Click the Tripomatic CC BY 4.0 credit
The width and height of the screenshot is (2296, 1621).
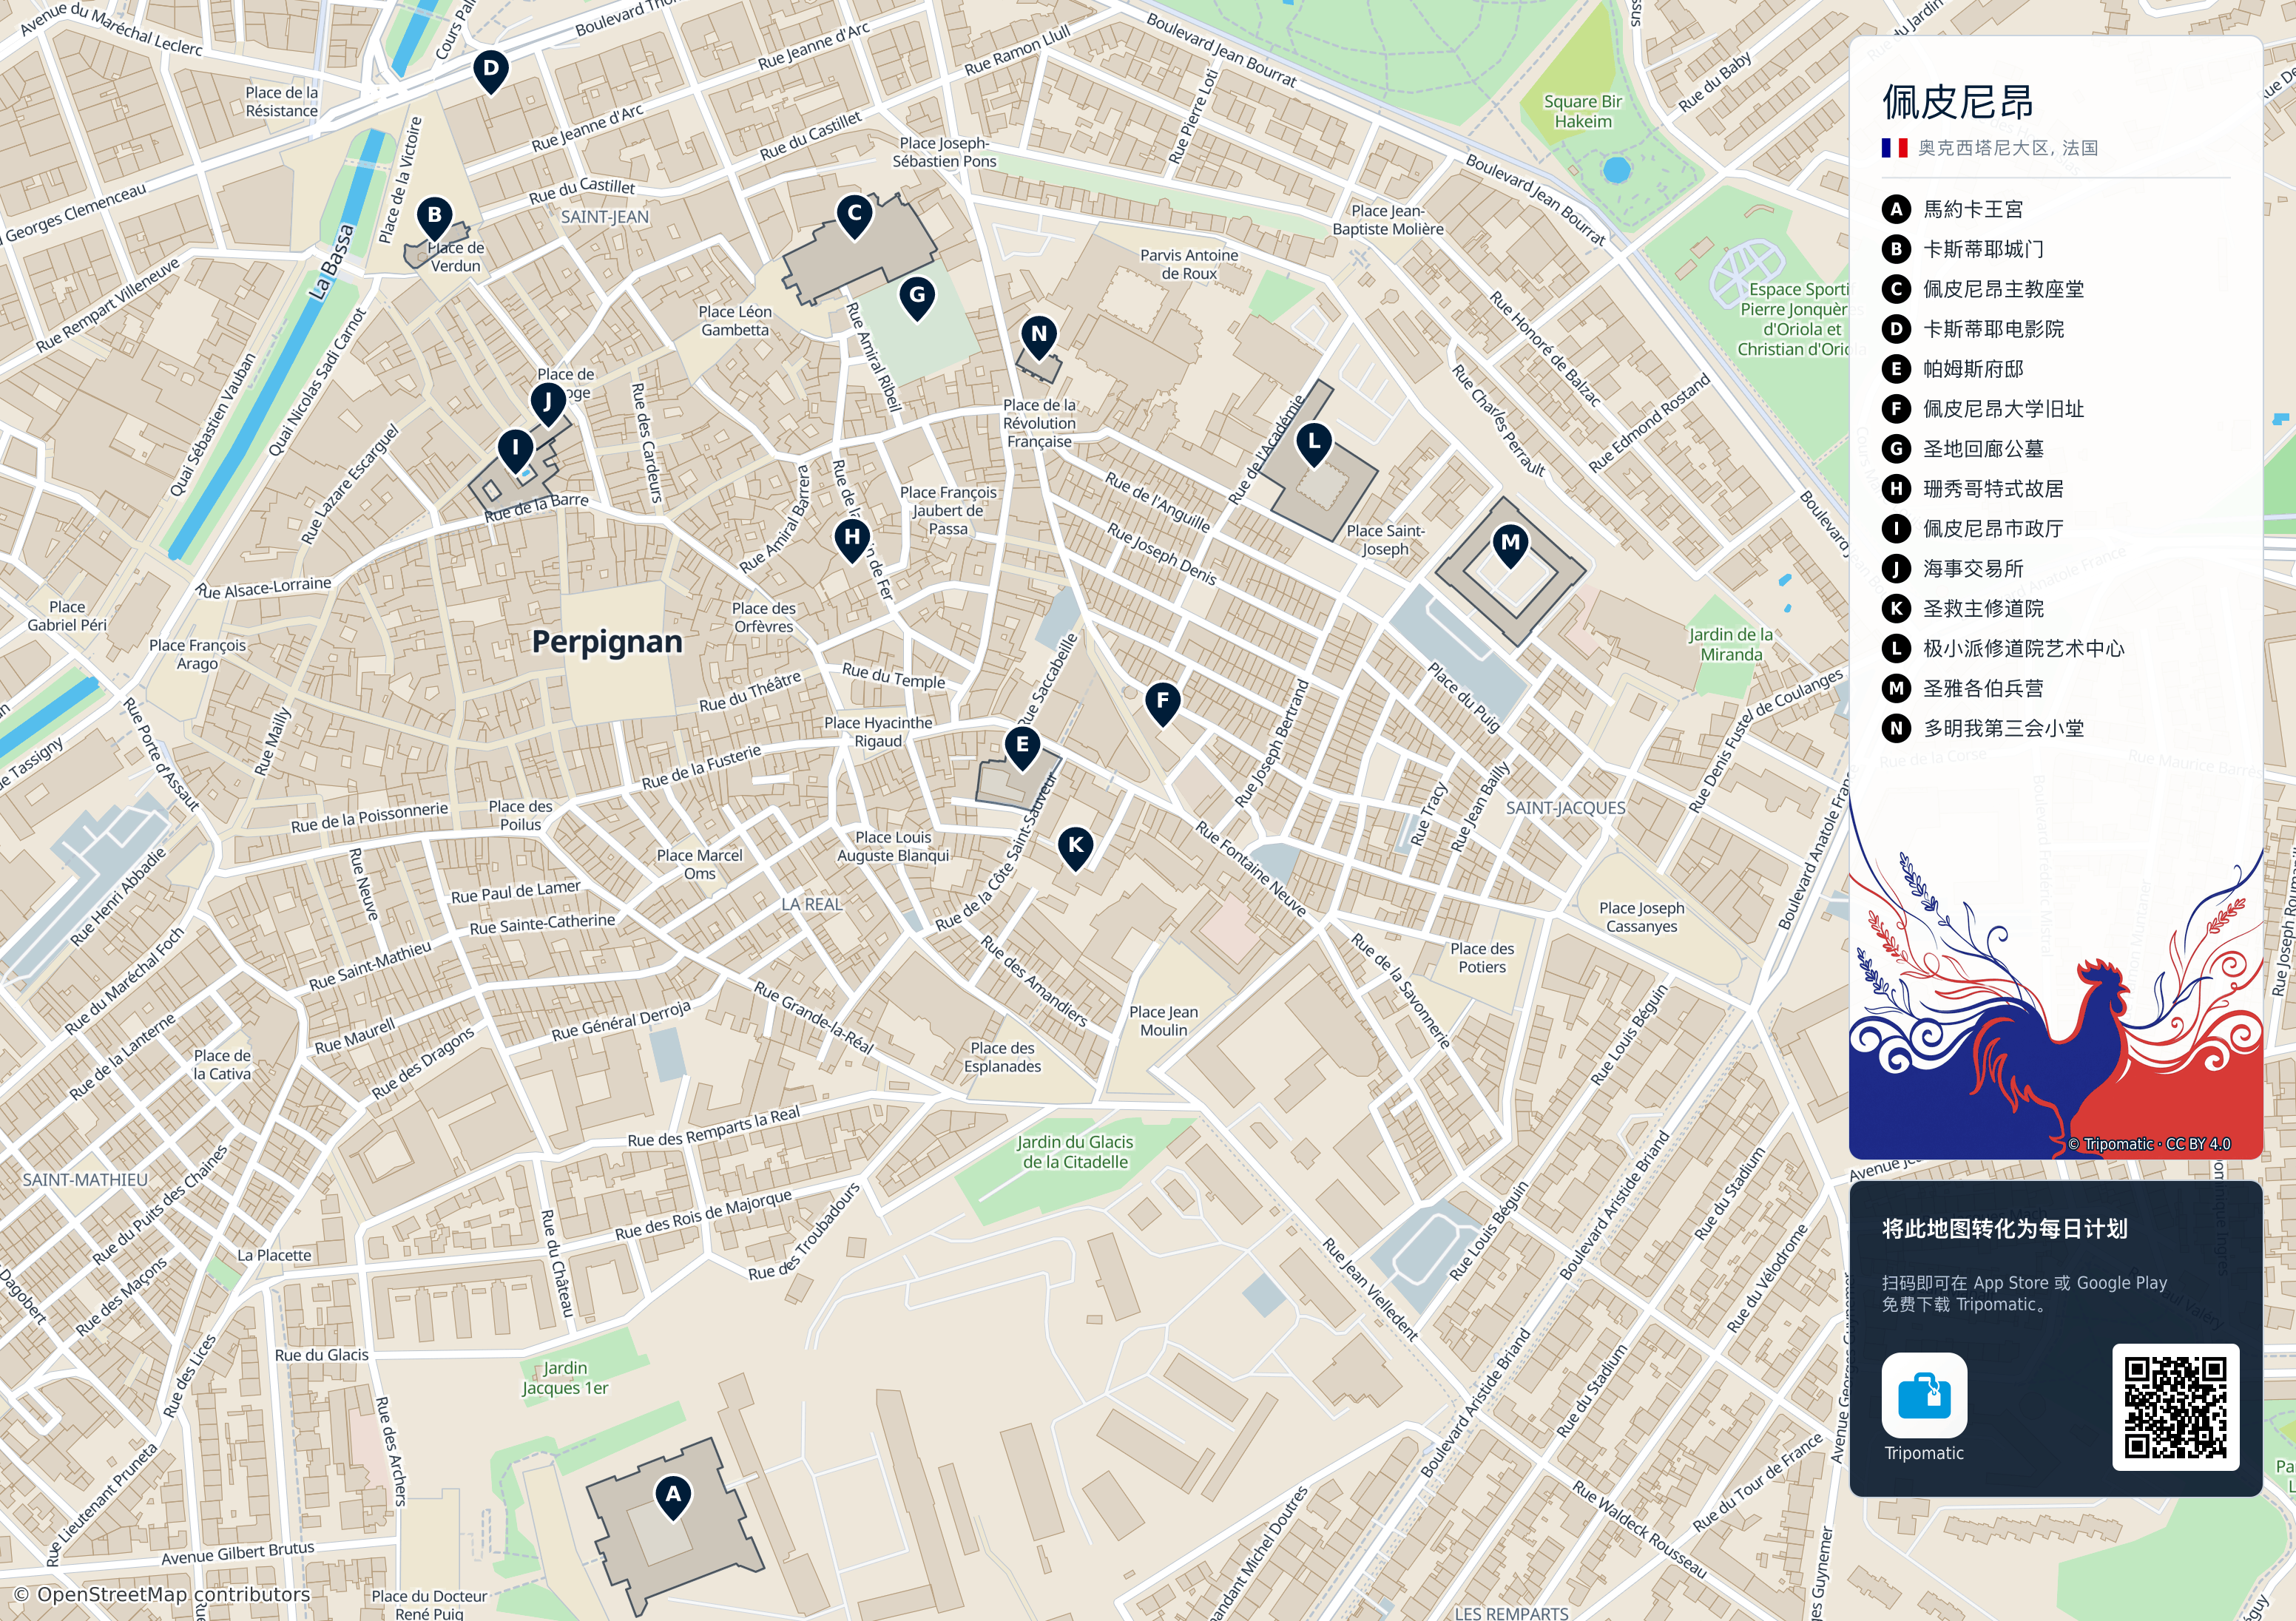click(x=2149, y=1144)
